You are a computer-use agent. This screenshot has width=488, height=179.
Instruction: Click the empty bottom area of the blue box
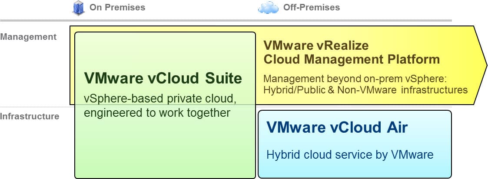(354, 169)
